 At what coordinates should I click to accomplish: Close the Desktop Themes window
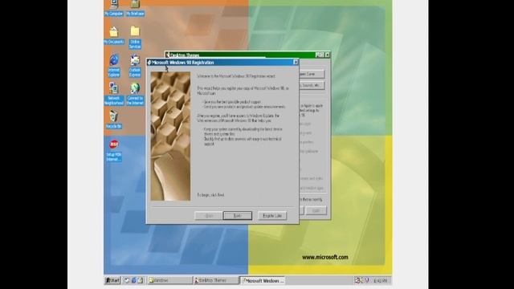pos(327,55)
